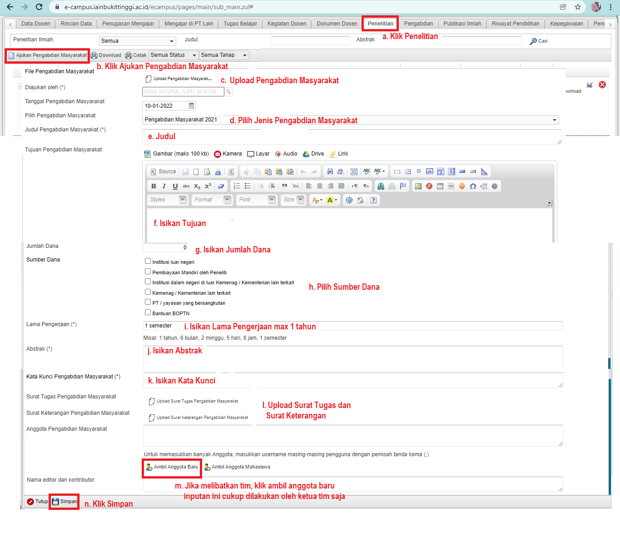
Task: Insert a table using the editor toolbar
Action: tap(440, 186)
